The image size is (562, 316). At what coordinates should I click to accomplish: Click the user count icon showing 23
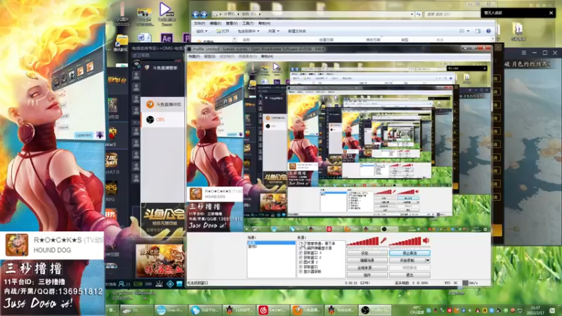(124, 284)
